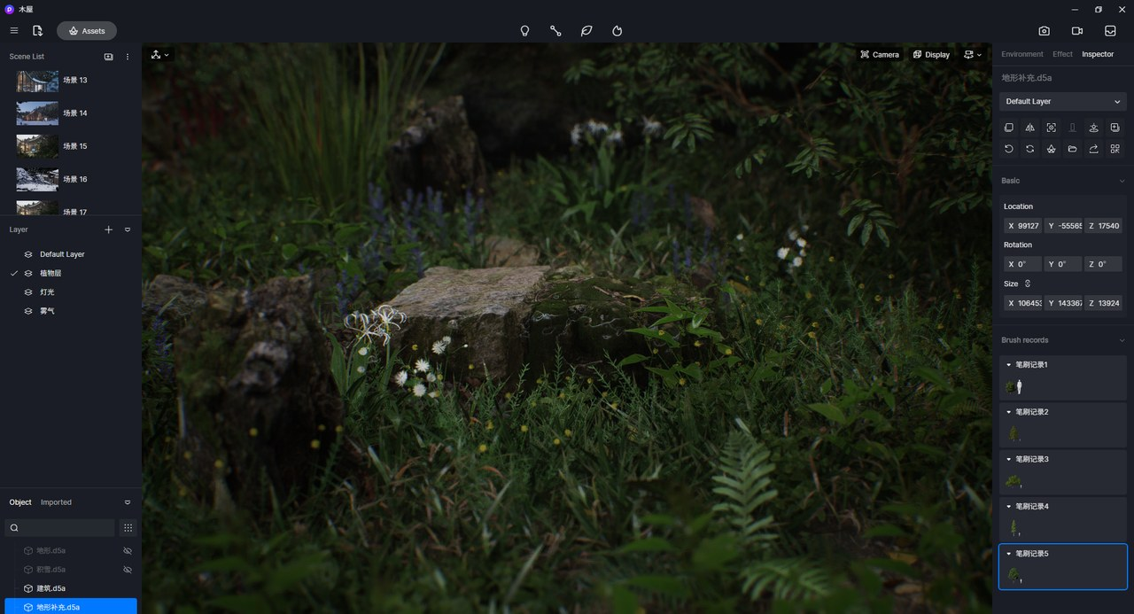Select the leaf vegetation tool
The height and width of the screenshot is (614, 1134).
point(586,31)
